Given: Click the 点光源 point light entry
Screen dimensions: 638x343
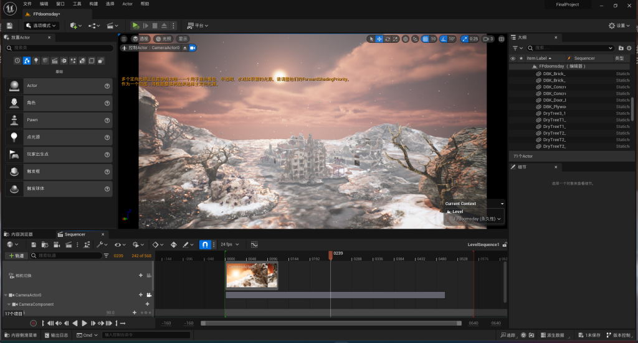Looking at the screenshot, I should tap(59, 137).
